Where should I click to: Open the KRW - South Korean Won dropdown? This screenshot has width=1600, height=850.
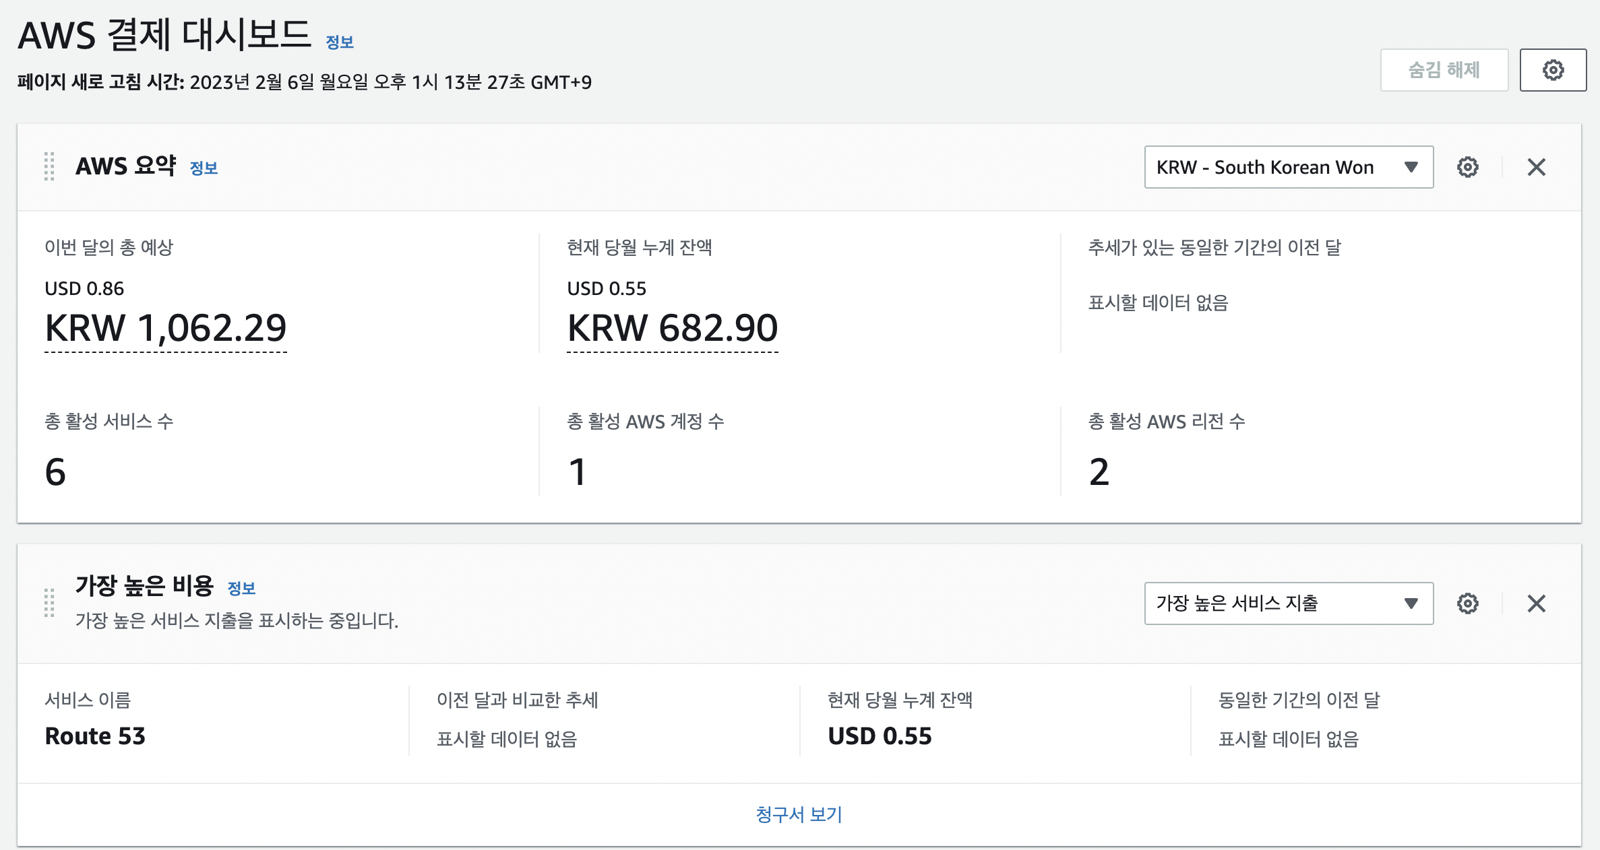pos(1288,167)
